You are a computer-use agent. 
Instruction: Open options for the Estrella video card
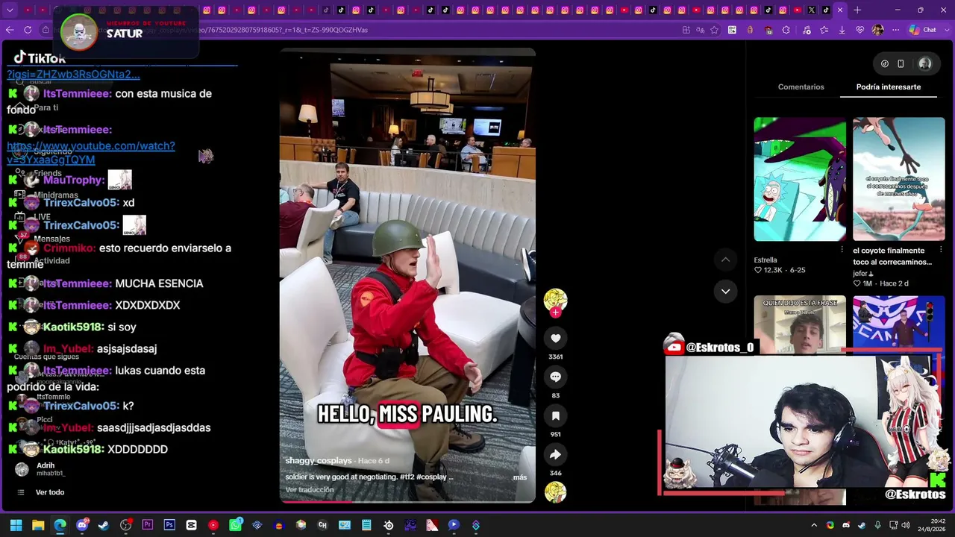842,250
